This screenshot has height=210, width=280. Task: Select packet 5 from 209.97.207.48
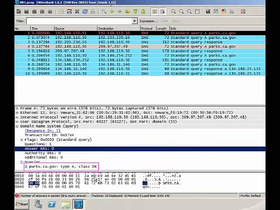140,51
